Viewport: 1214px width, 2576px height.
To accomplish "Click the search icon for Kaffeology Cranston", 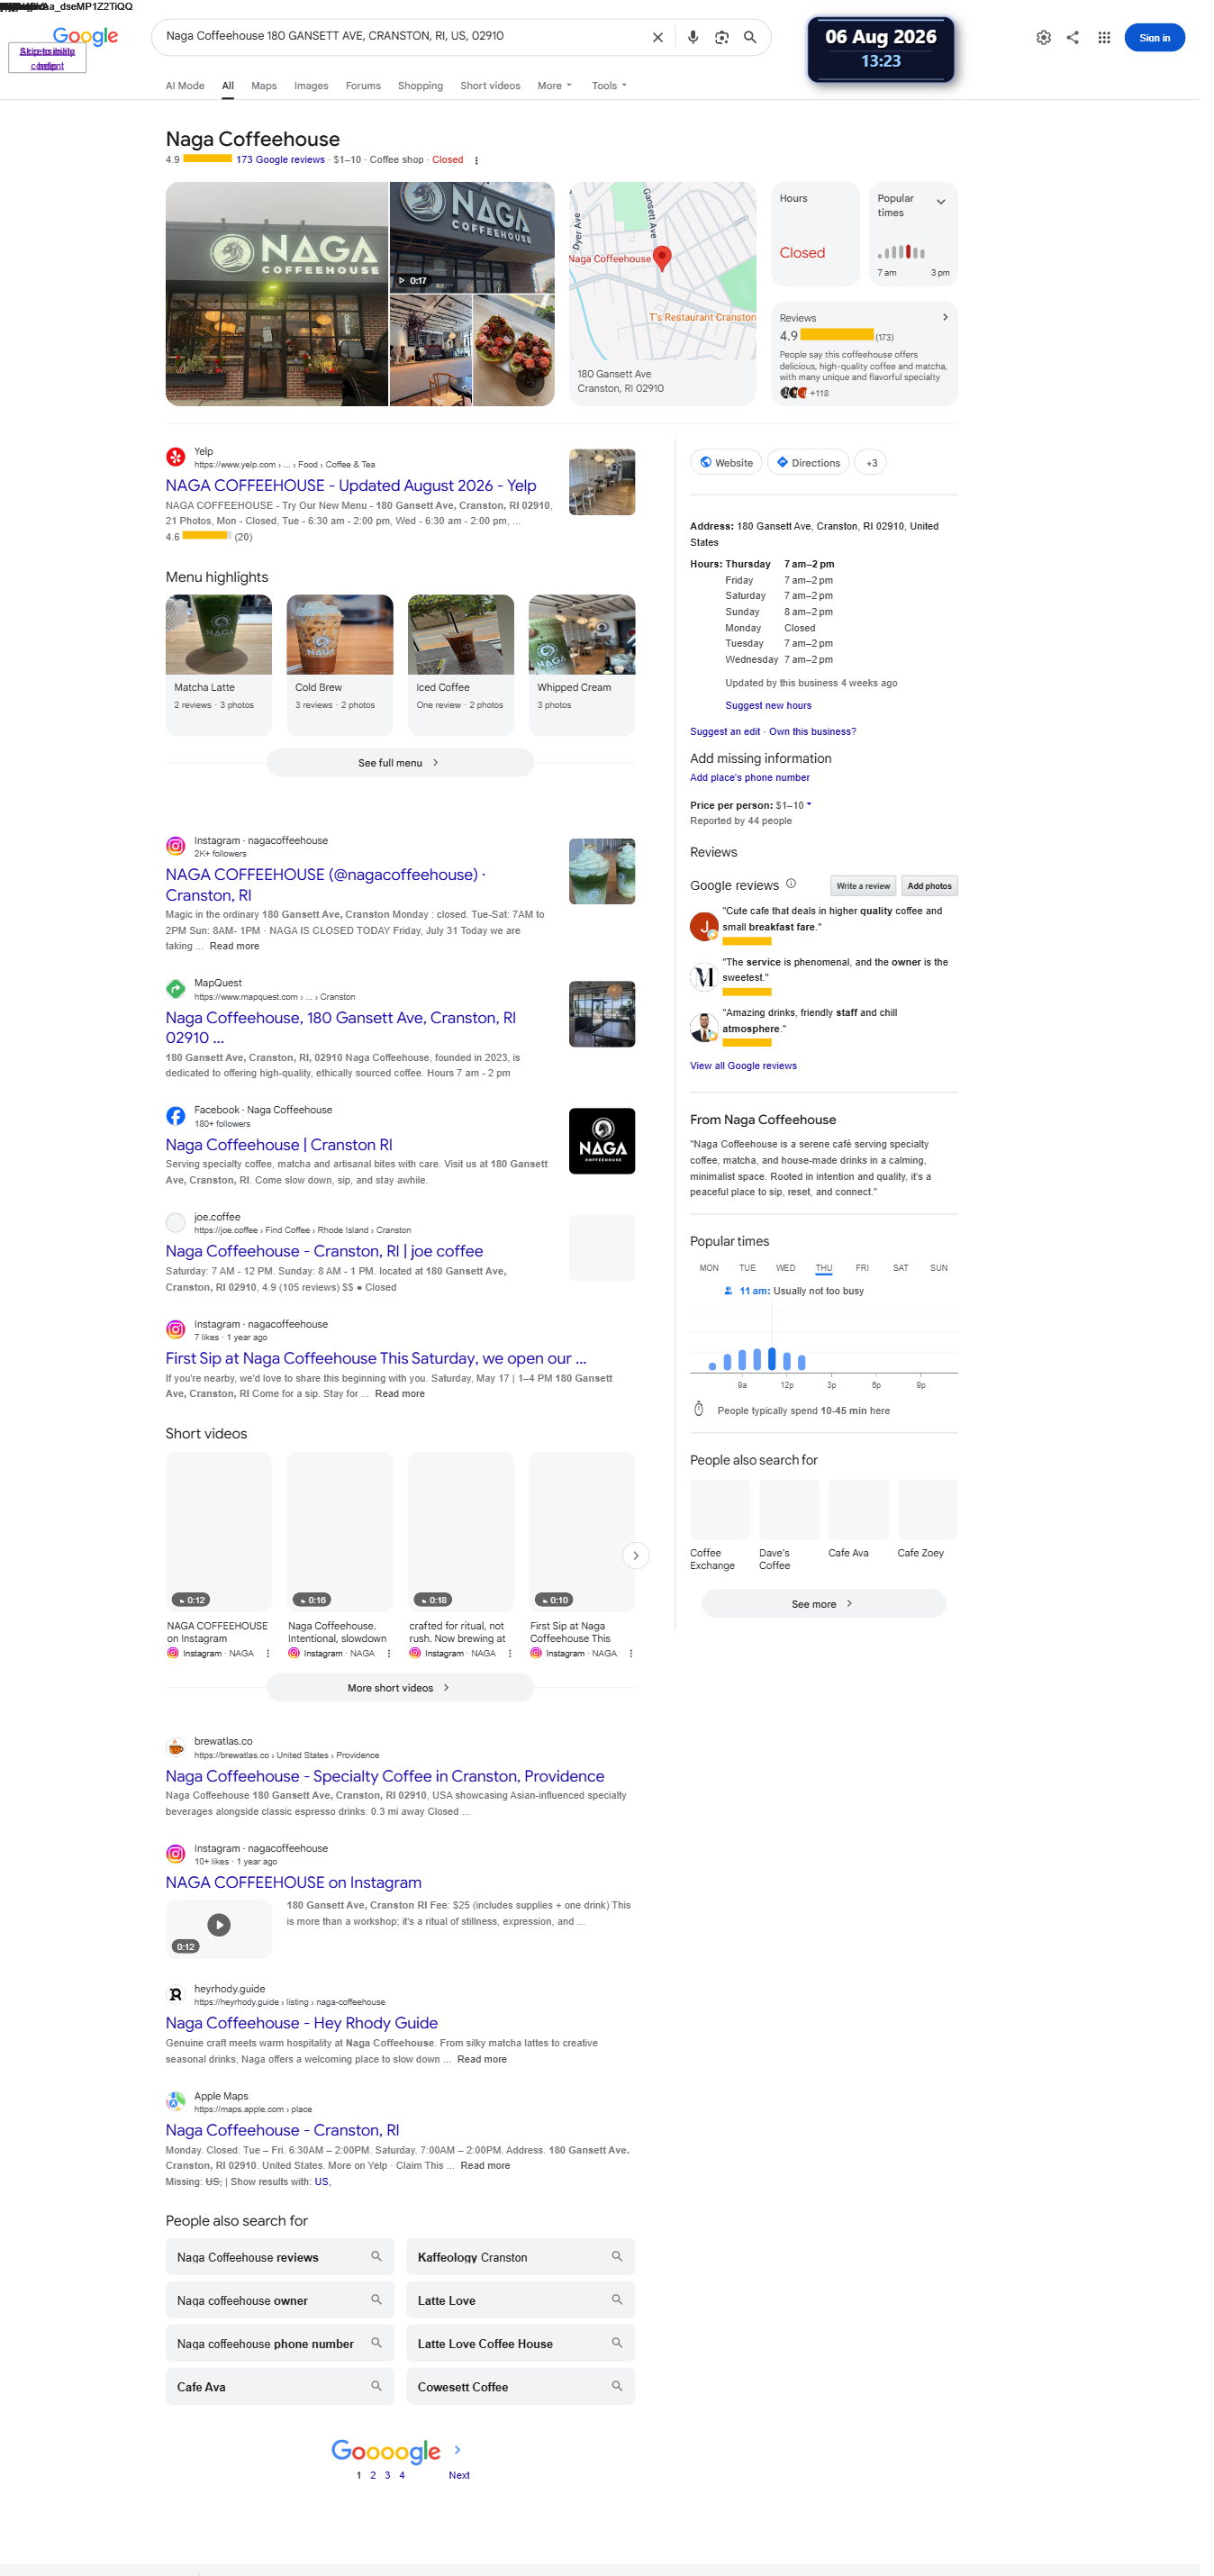I will [617, 2256].
